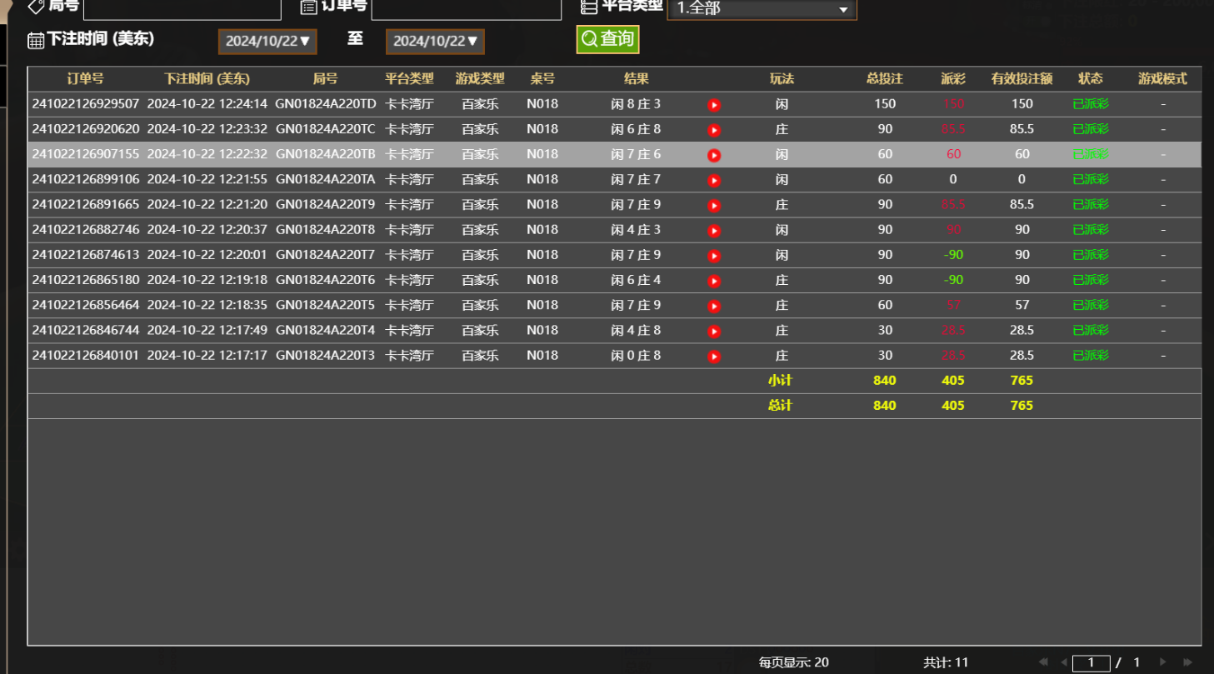Image resolution: width=1214 pixels, height=674 pixels.
Task: Play video replay for order 241022126929507
Action: pyautogui.click(x=714, y=105)
